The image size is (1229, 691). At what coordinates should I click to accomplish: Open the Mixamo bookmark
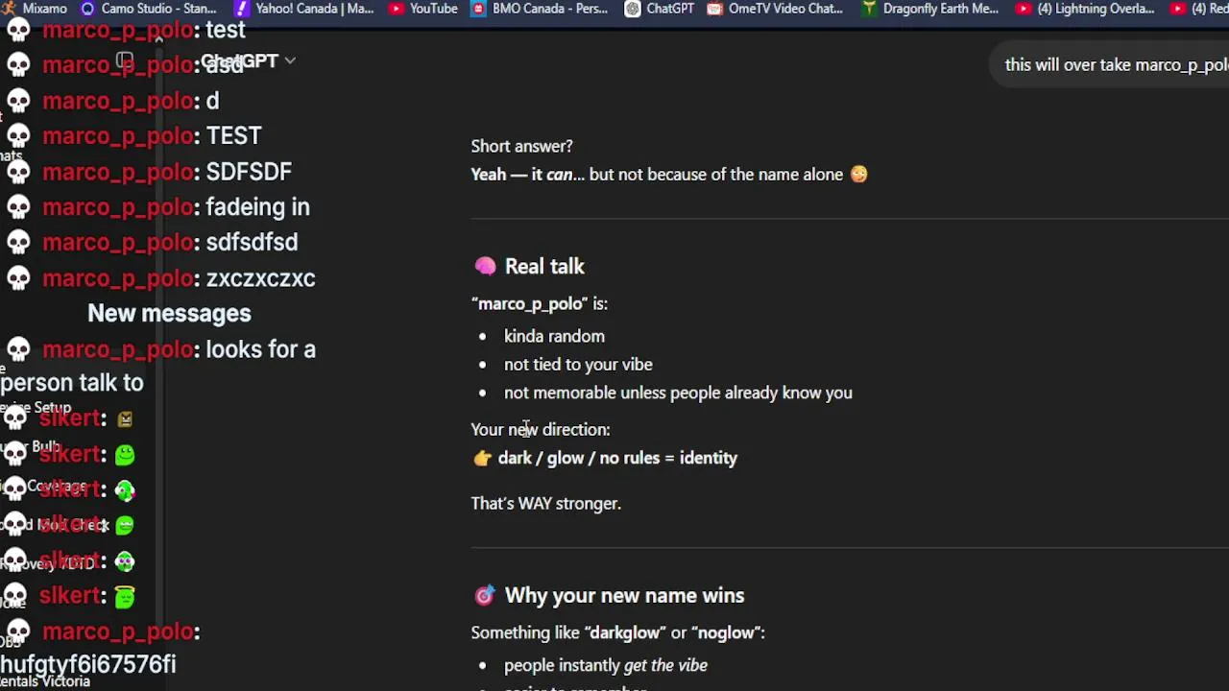tap(36, 9)
